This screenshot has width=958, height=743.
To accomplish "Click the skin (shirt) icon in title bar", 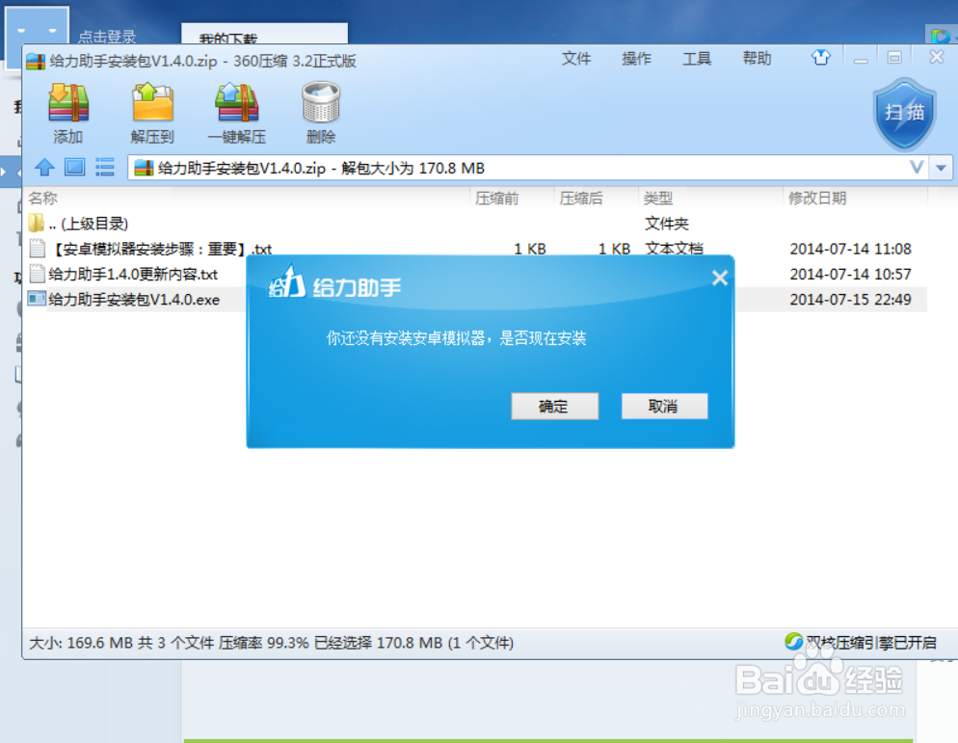I will pos(820,58).
